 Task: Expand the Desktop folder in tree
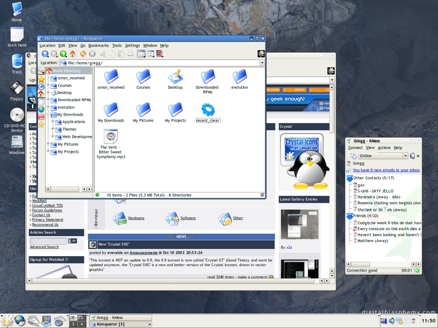click(x=48, y=92)
